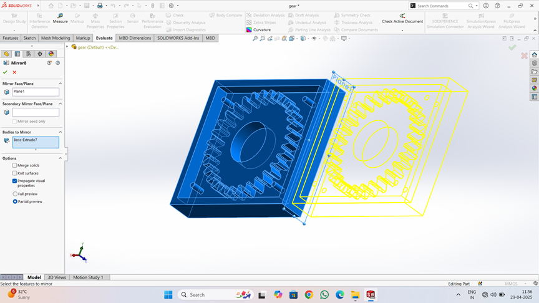Open FeatureManager design tree tab
The image size is (539, 303).
pos(6,54)
